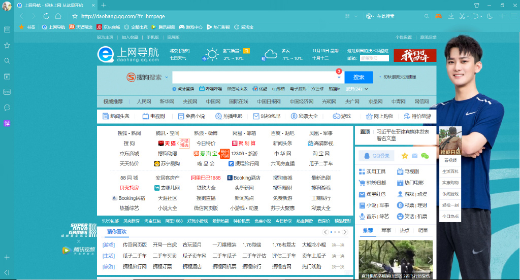This screenshot has height=280, width=520.
Task: Click the user avatar in top corner
Action: pos(7,6)
